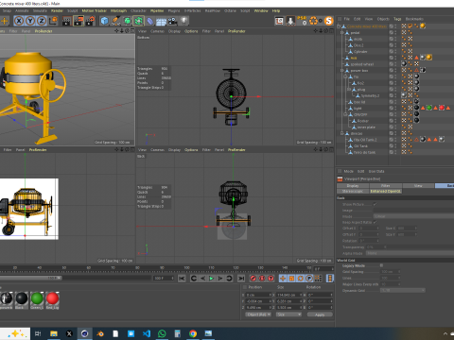Click the Record Active Objects button
The height and width of the screenshot is (340, 454).
[x=253, y=279]
